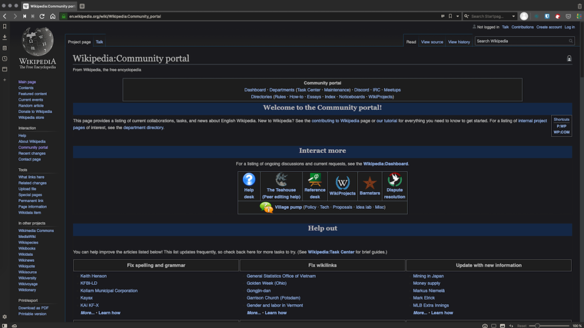584x328 pixels.
Task: Click the Create account link
Action: (549, 26)
